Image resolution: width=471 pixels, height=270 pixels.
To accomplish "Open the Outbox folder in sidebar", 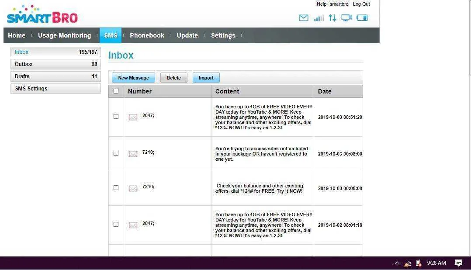I will tap(55, 64).
